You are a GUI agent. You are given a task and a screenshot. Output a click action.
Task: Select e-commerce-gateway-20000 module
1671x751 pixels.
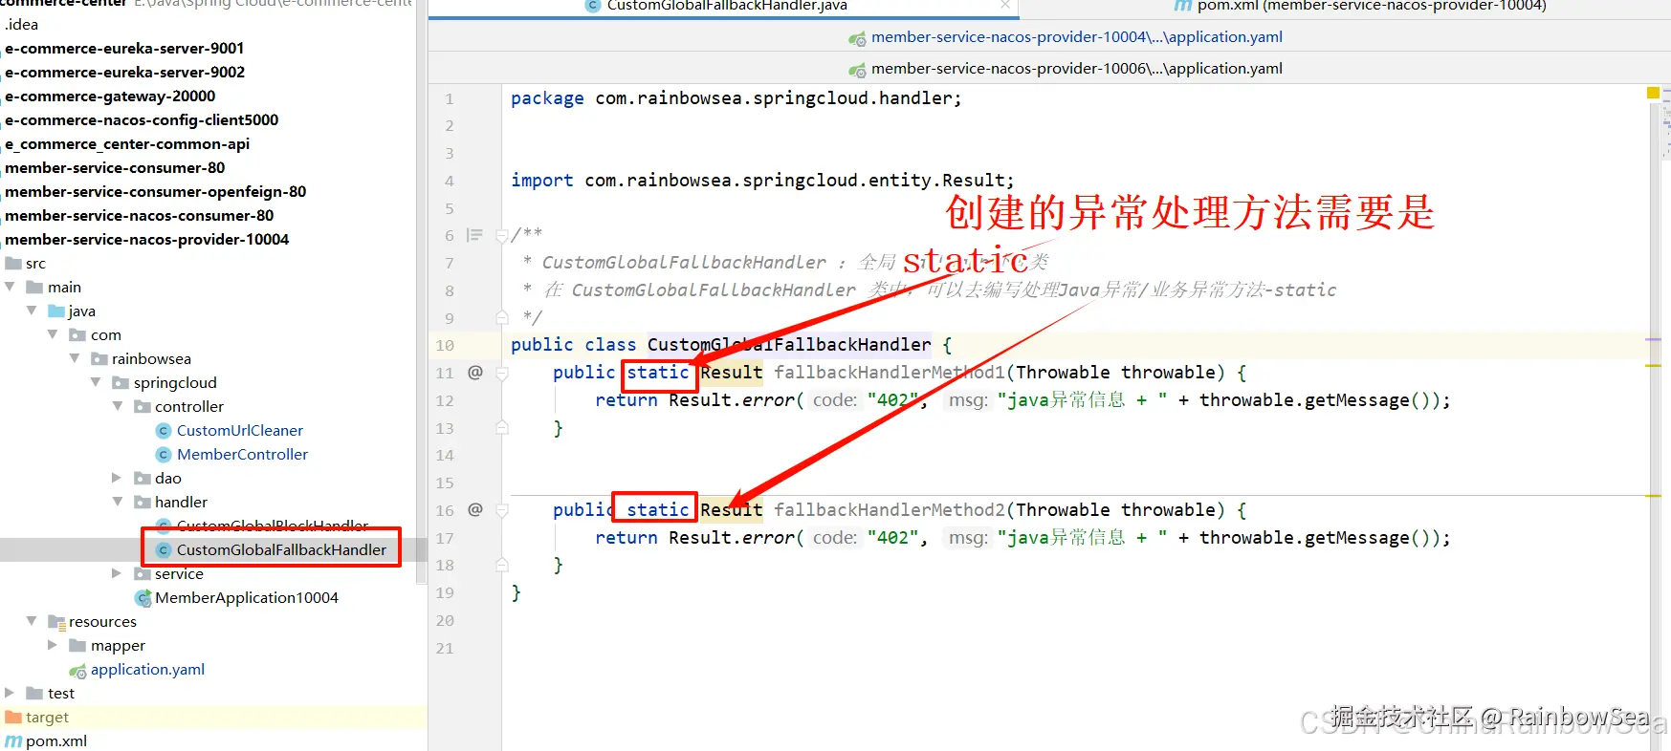click(x=110, y=97)
